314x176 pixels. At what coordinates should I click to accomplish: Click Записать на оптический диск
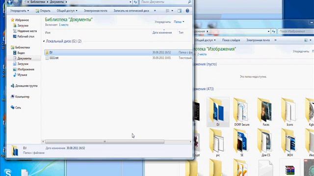click(131, 11)
